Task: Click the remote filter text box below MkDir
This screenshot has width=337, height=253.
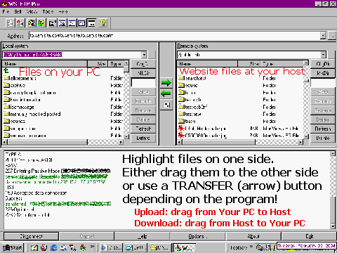Action: (x=323, y=82)
